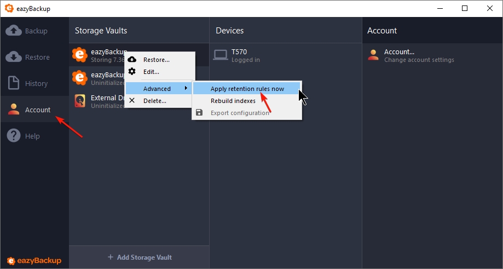
Task: Expand the Advanced submenu arrow
Action: (x=186, y=89)
